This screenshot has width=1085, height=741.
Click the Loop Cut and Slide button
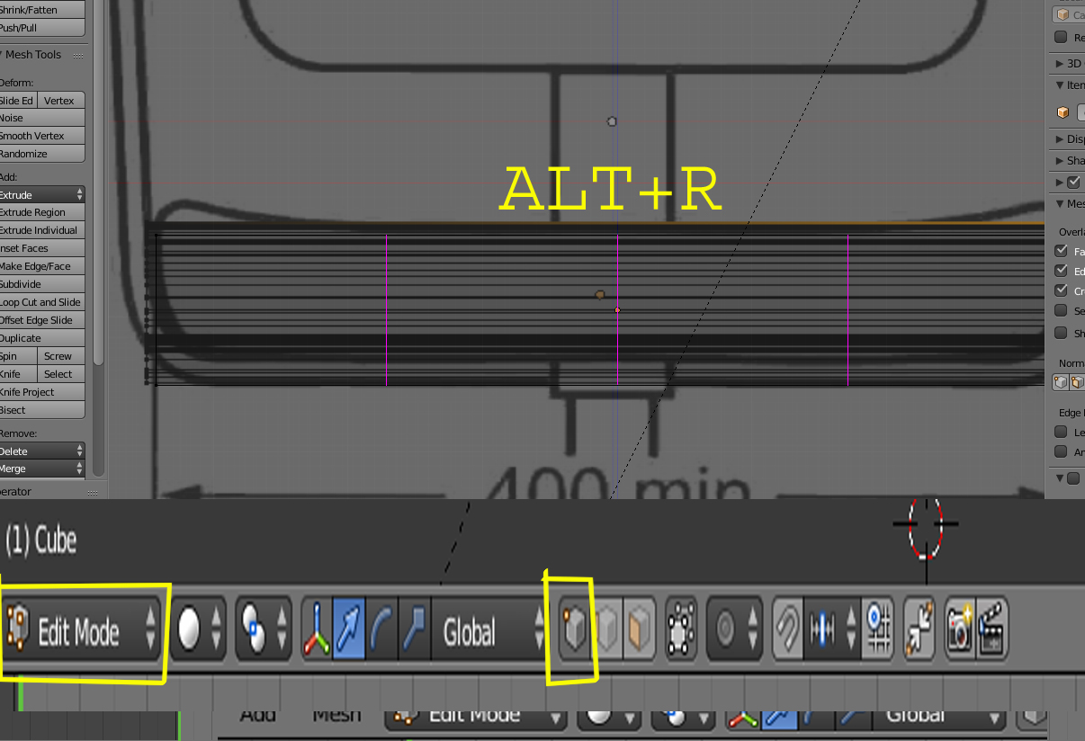[42, 302]
